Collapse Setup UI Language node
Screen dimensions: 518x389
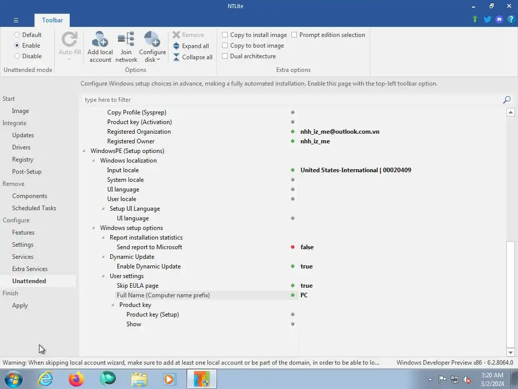pyautogui.click(x=103, y=209)
